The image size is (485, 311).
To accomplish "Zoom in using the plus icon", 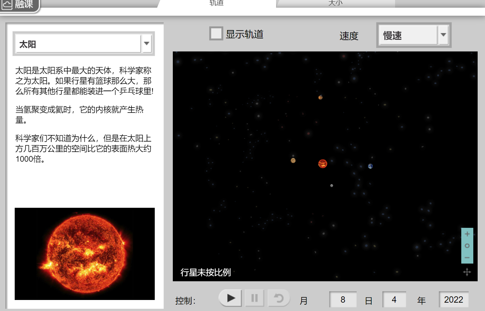I will point(467,234).
